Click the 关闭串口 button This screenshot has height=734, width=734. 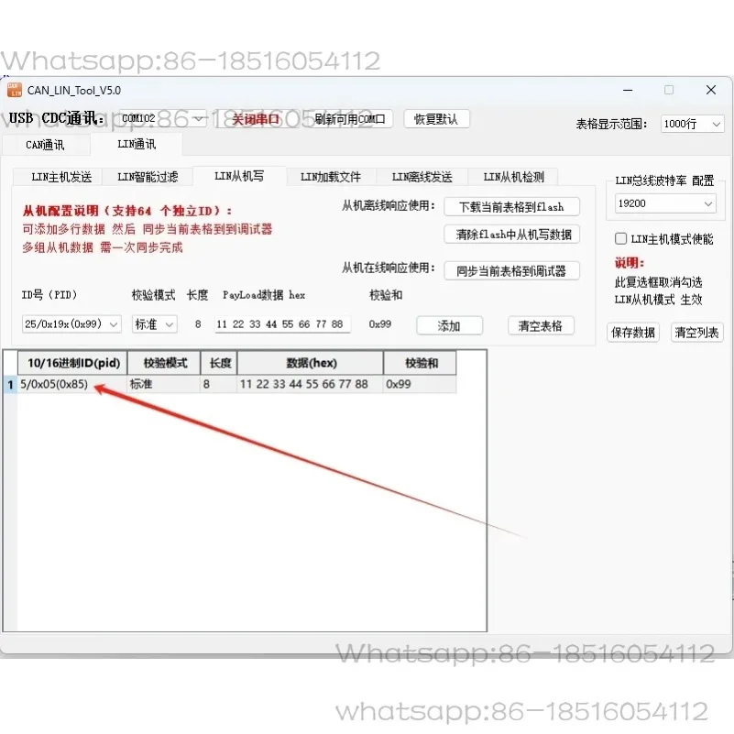pos(256,119)
